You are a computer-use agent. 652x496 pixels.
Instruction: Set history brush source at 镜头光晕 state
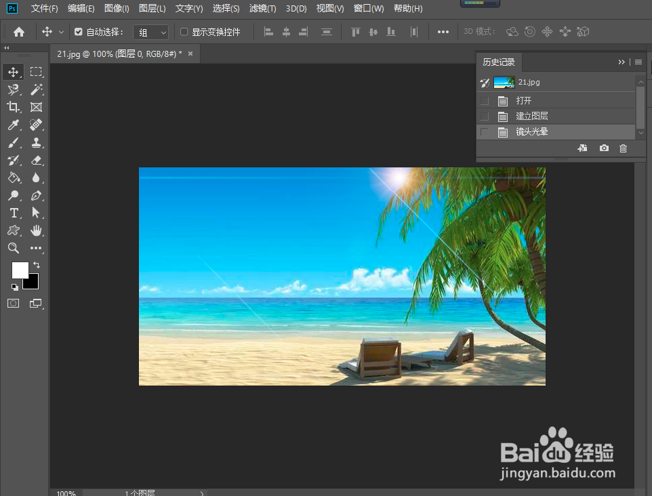tap(485, 132)
